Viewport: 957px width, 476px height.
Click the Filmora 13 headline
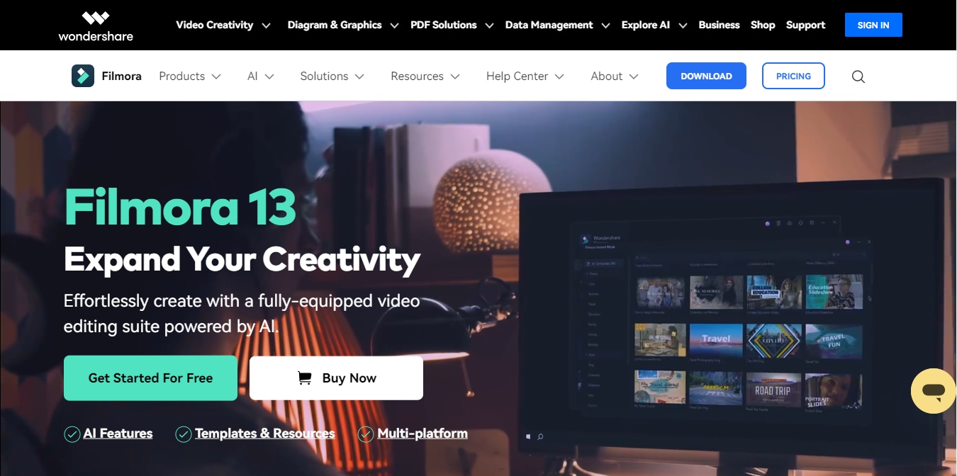pos(180,207)
